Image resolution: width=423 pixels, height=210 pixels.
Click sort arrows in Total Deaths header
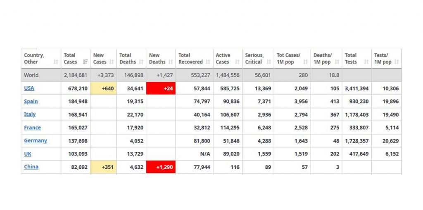coord(141,62)
